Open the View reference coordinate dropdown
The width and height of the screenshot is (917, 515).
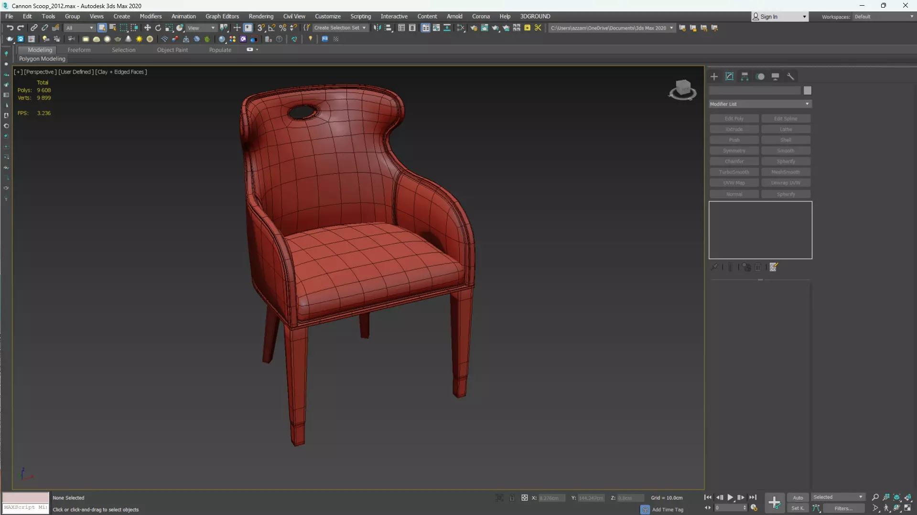pos(201,28)
